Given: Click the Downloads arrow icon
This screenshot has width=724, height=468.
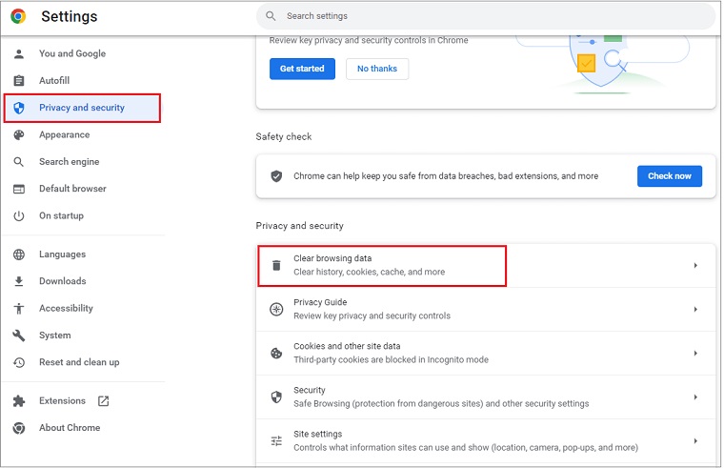Looking at the screenshot, I should tap(18, 281).
